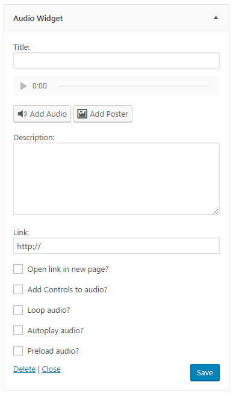Click the Add Audio button label
Image resolution: width=233 pixels, height=394 pixels.
[48, 114]
